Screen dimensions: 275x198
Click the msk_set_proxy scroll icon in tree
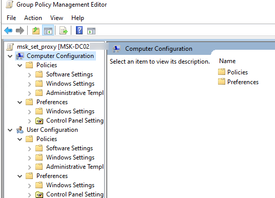tap(10, 47)
